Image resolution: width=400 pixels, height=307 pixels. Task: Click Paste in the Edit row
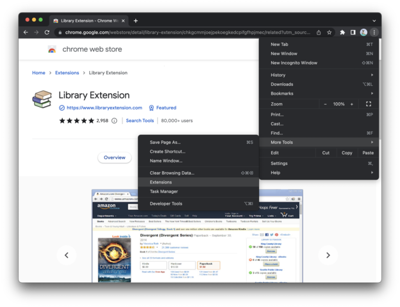[368, 153]
